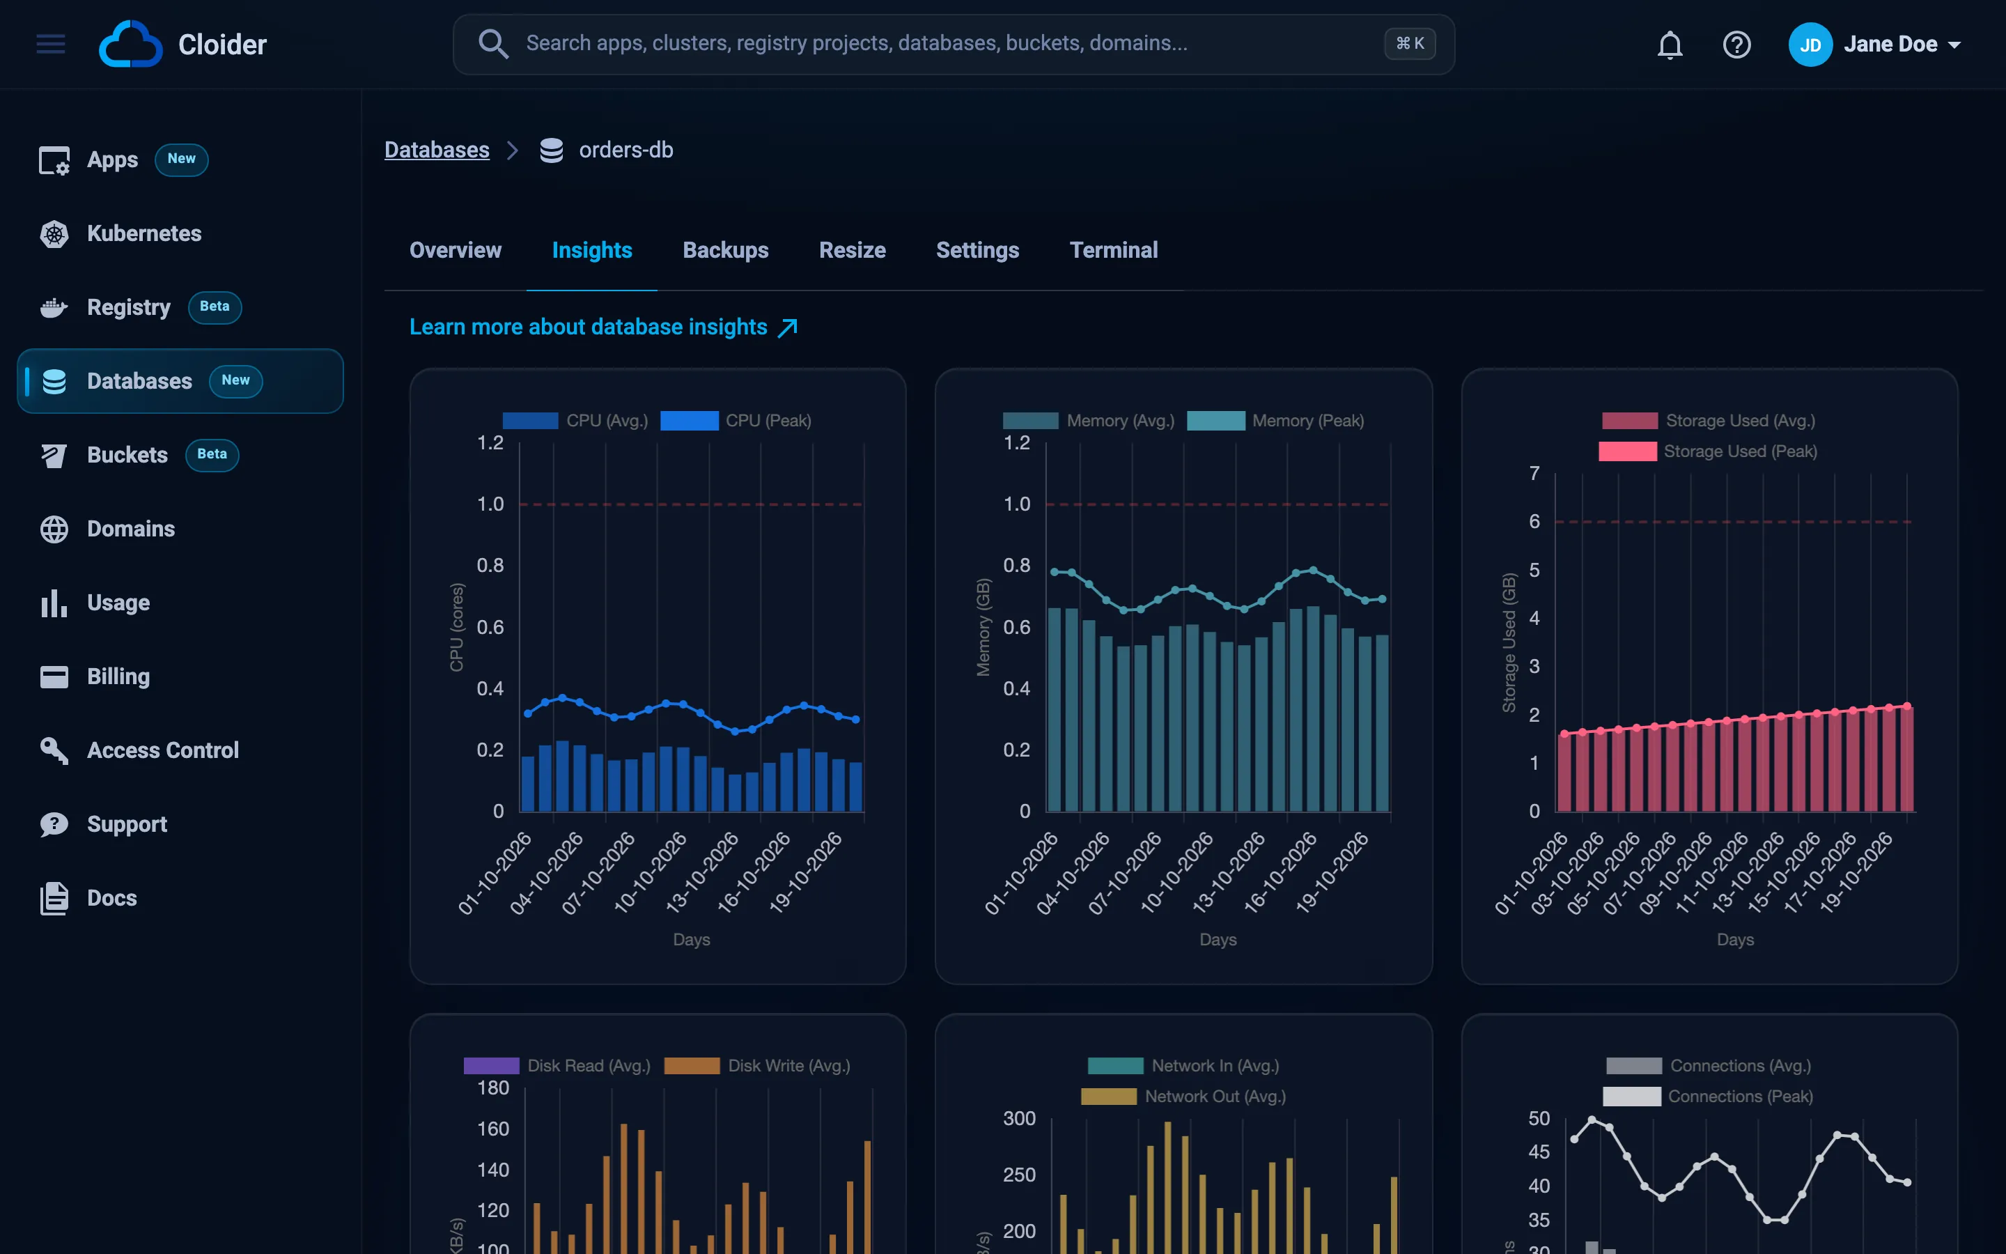
Task: Open the Backups tab
Action: click(x=725, y=251)
